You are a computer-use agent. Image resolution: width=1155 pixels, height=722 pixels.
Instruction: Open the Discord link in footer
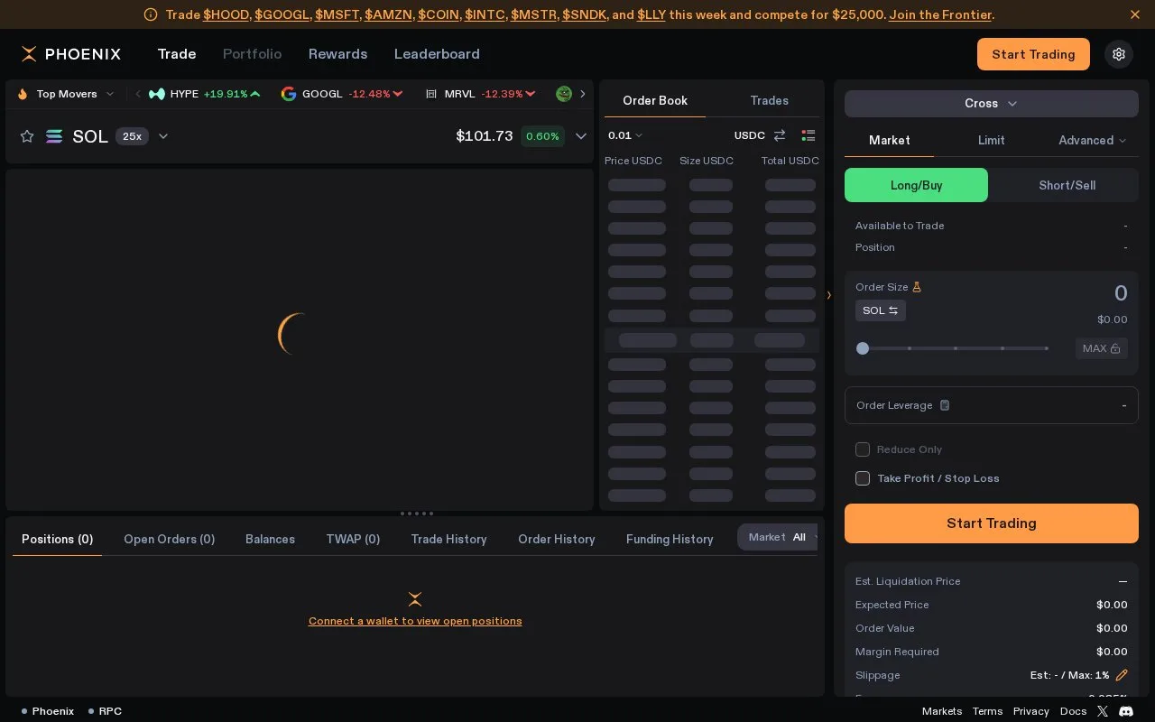click(1126, 711)
